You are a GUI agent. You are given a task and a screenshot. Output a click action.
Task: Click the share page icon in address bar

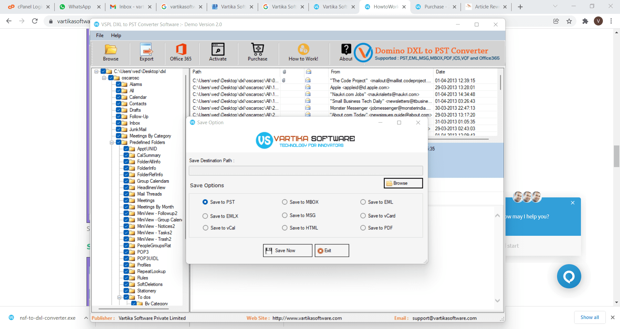pyautogui.click(x=556, y=21)
